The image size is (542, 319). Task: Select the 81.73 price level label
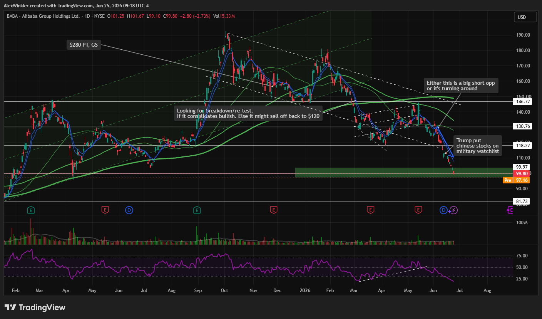point(522,201)
